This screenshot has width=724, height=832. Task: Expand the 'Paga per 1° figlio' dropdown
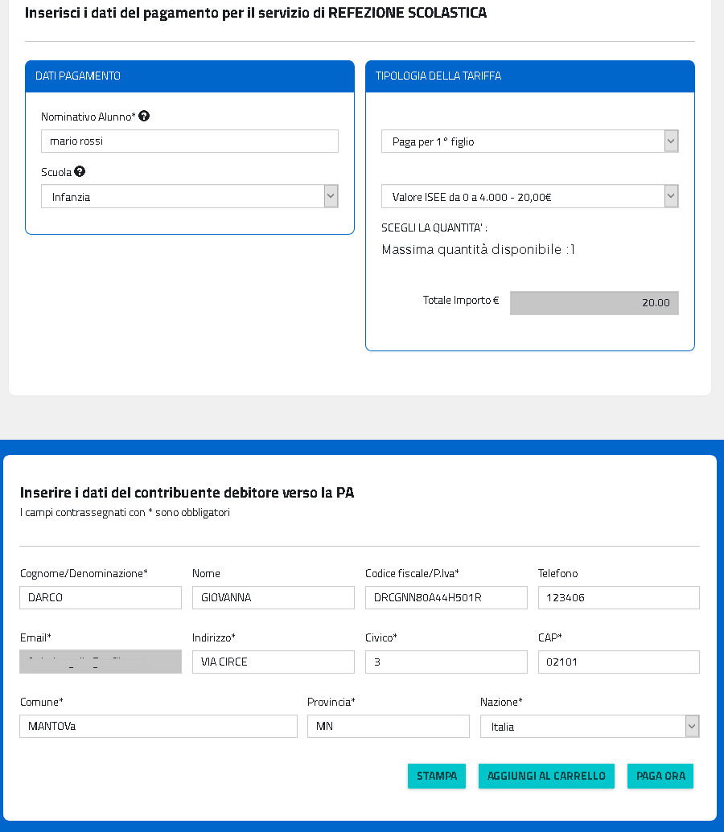click(529, 141)
